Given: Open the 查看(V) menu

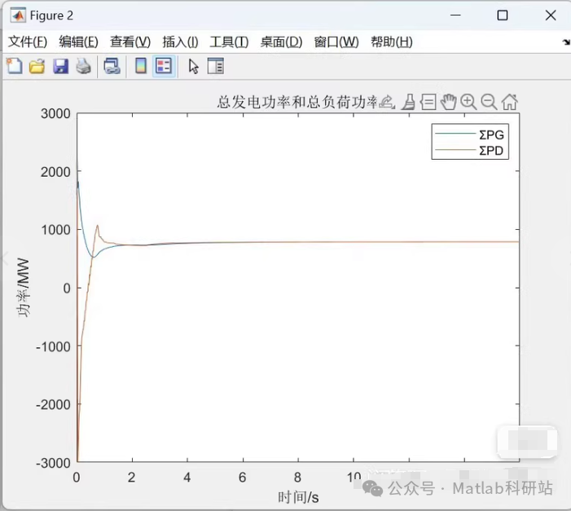Looking at the screenshot, I should (x=130, y=42).
